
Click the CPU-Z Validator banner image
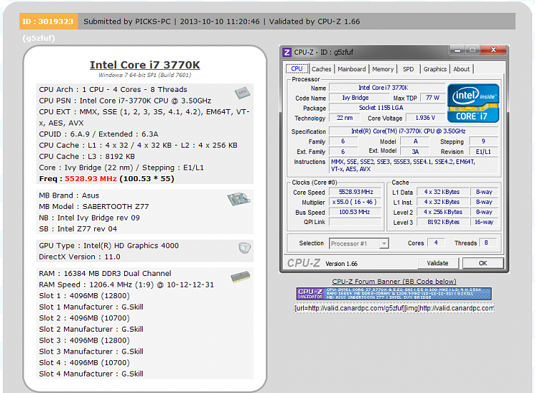pyautogui.click(x=394, y=294)
